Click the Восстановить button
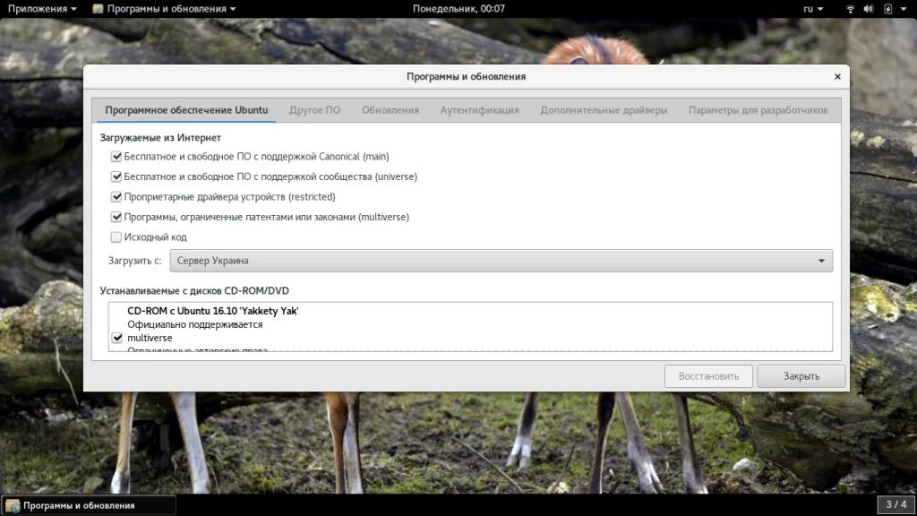 708,376
